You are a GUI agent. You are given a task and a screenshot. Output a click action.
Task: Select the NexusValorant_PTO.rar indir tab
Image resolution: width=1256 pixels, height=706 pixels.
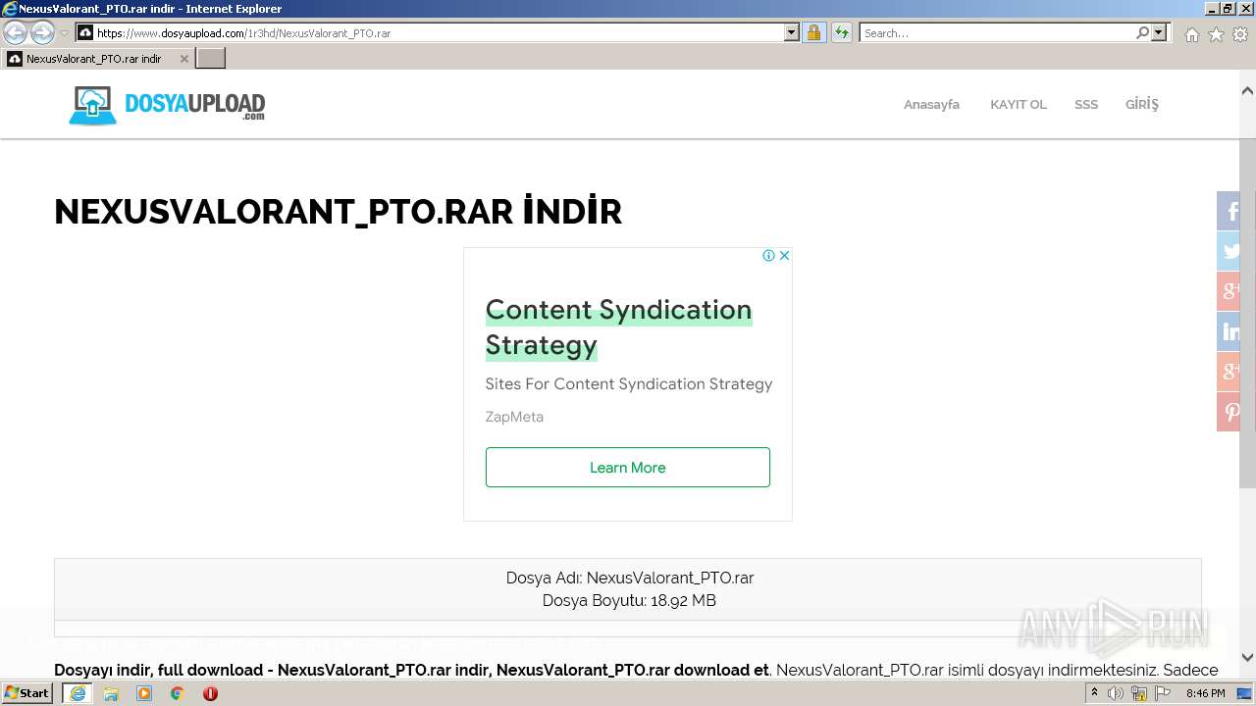[93, 59]
